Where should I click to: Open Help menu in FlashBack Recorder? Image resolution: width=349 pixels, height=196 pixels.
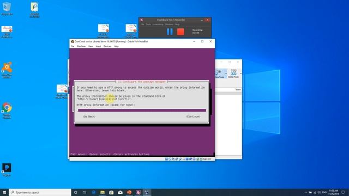pyautogui.click(x=177, y=24)
